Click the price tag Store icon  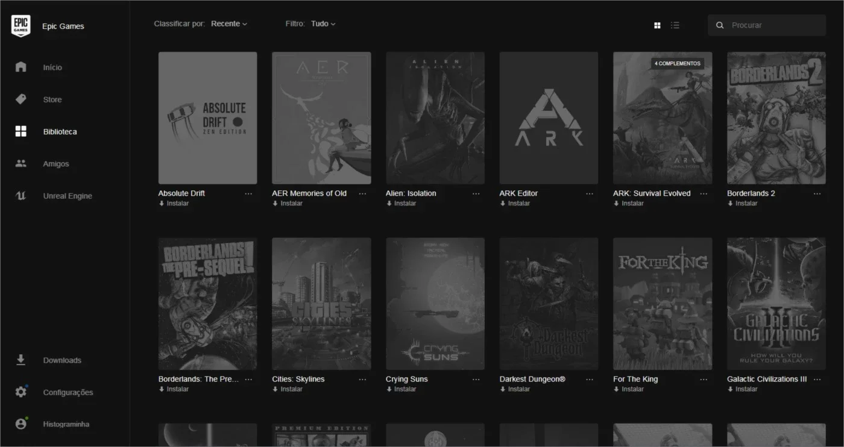21,99
